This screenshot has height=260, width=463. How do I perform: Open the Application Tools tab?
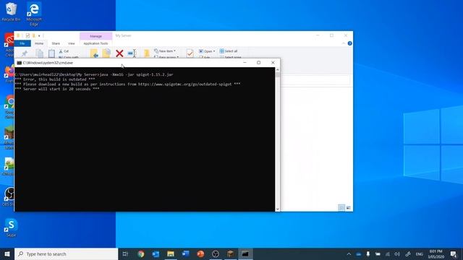tap(95, 43)
